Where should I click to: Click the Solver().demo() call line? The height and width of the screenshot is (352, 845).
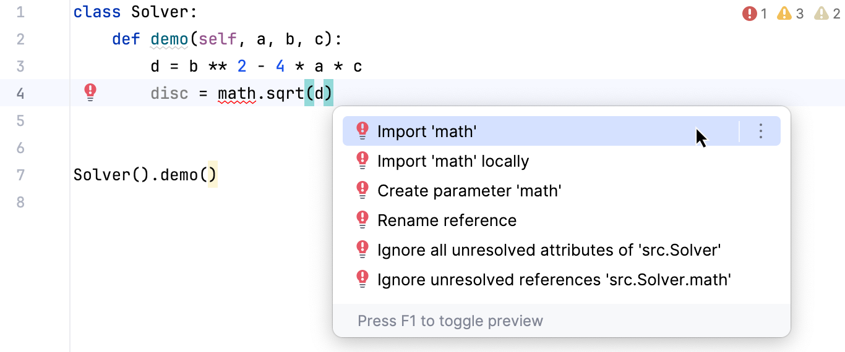pyautogui.click(x=145, y=175)
